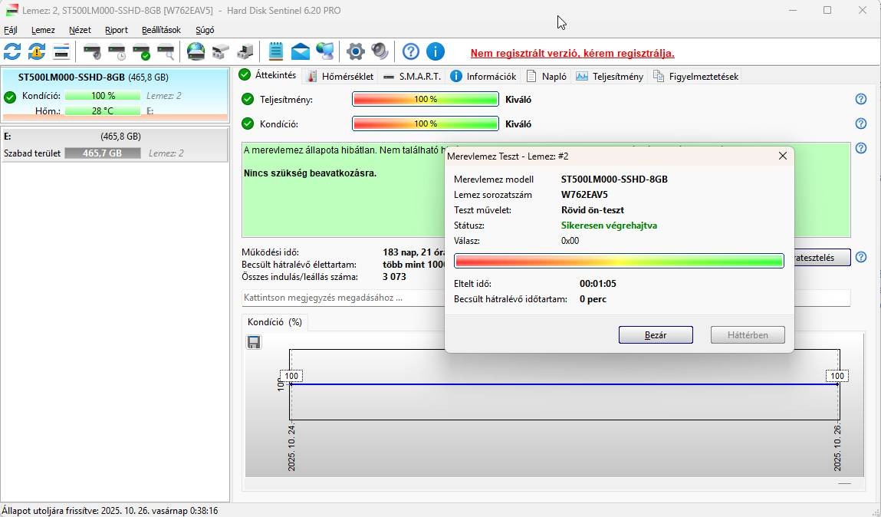
Task: Click the disk with speaker test icon
Action: pyautogui.click(x=92, y=51)
